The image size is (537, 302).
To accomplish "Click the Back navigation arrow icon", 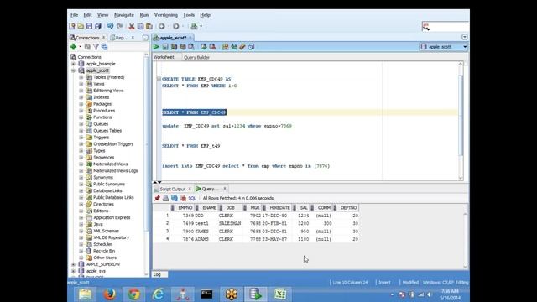I will (162, 26).
